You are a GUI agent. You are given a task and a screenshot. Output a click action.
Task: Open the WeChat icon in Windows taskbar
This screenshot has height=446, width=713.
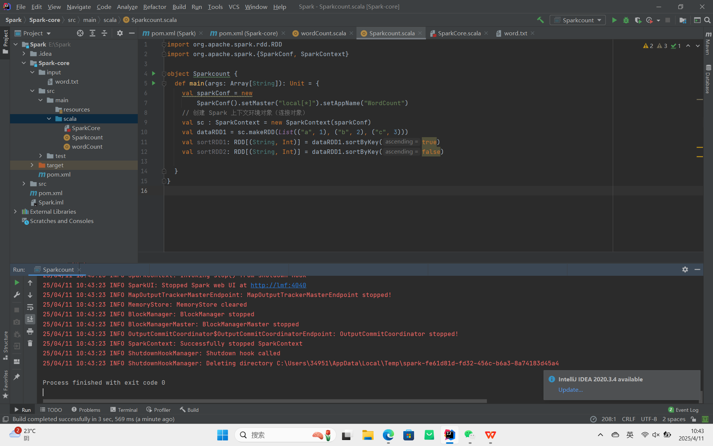(x=469, y=434)
